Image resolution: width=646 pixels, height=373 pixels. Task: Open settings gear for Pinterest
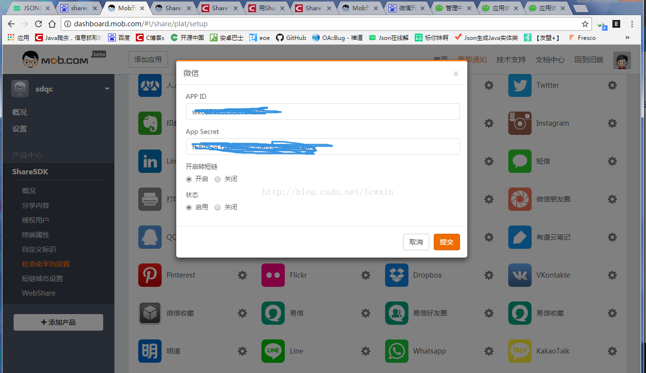[x=242, y=275]
